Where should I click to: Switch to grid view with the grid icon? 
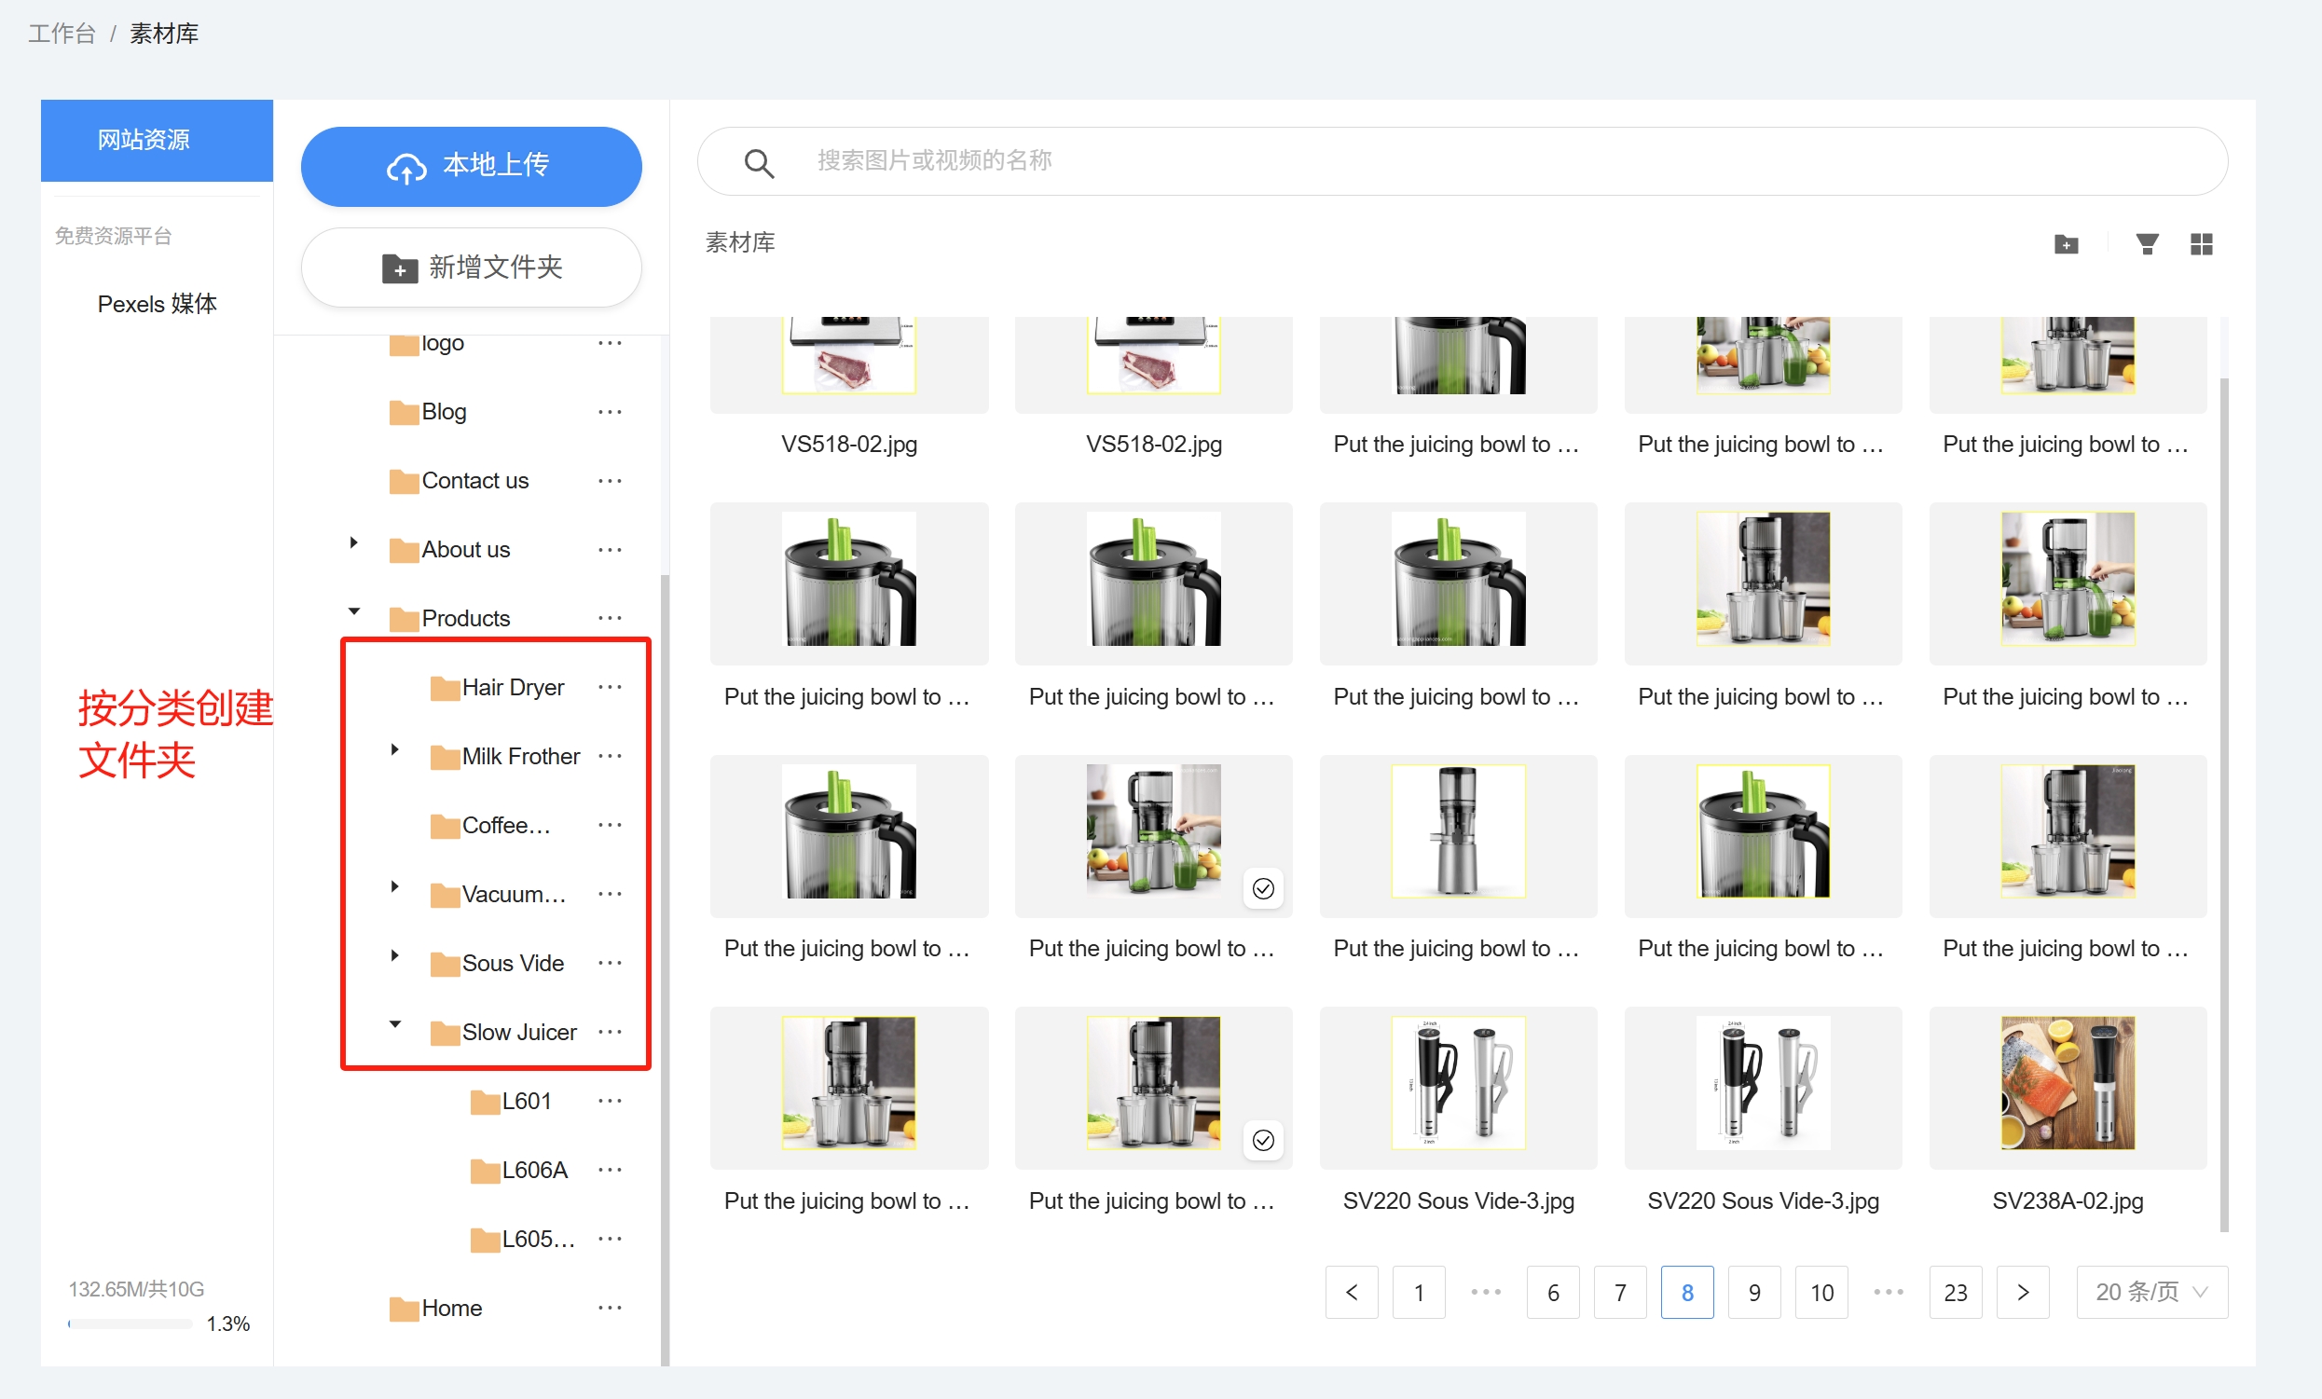point(2203,244)
